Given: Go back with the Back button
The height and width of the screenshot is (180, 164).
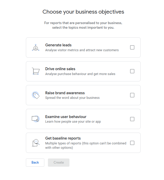Looking at the screenshot, I should (x=35, y=163).
